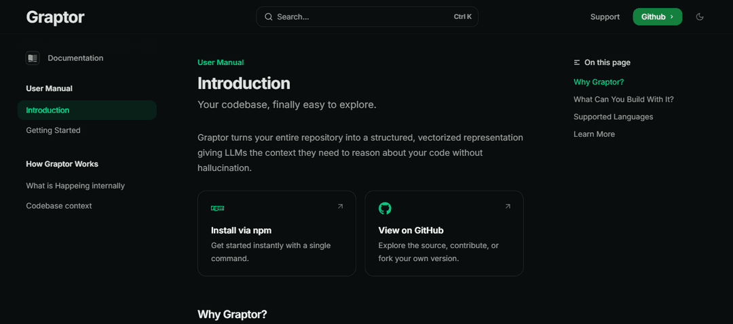Click How Graptor Works sidebar heading
The height and width of the screenshot is (324, 733).
pyautogui.click(x=62, y=164)
